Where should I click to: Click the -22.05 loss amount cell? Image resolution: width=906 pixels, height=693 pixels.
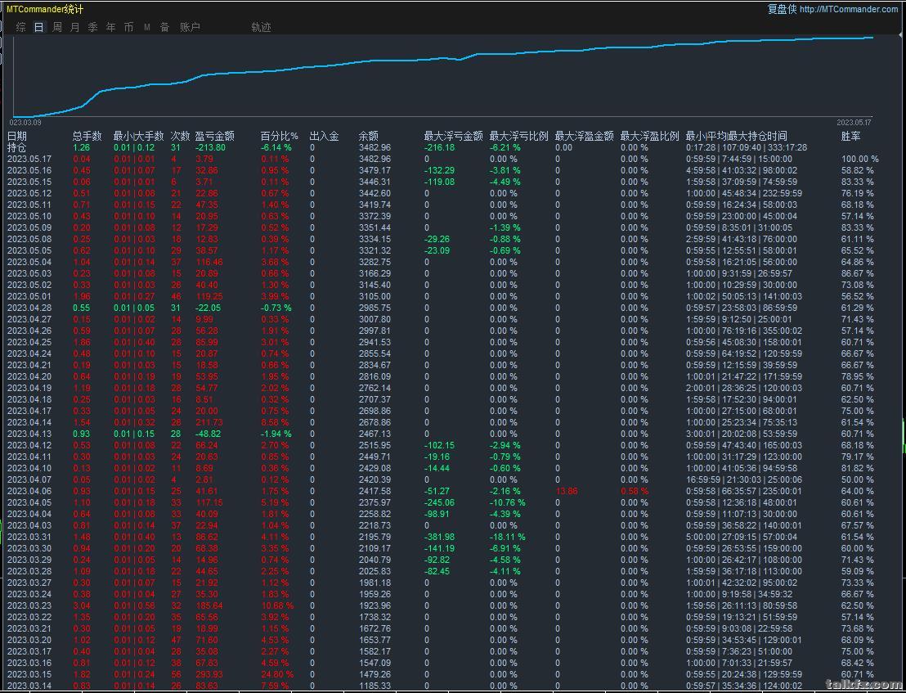pyautogui.click(x=208, y=308)
